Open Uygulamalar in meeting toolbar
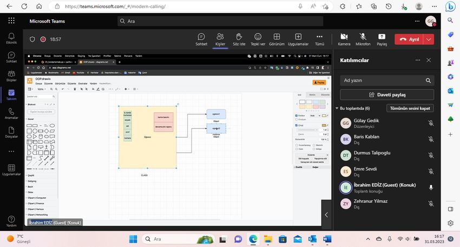The width and height of the screenshot is (460, 247). click(x=298, y=39)
